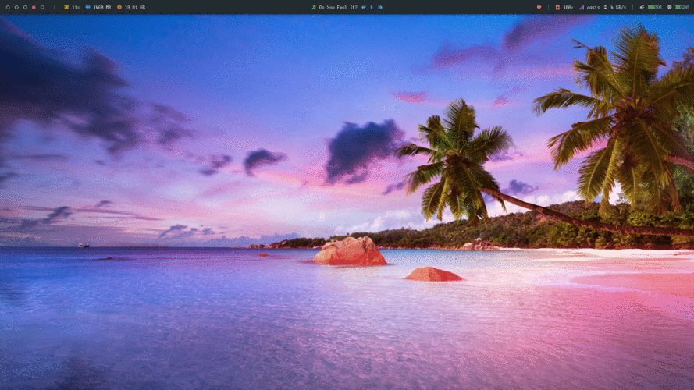Switch to the first workspace circle

click(7, 7)
